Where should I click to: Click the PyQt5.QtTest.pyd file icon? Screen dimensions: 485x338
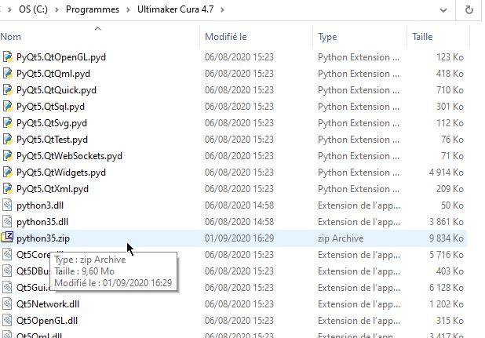[7, 140]
